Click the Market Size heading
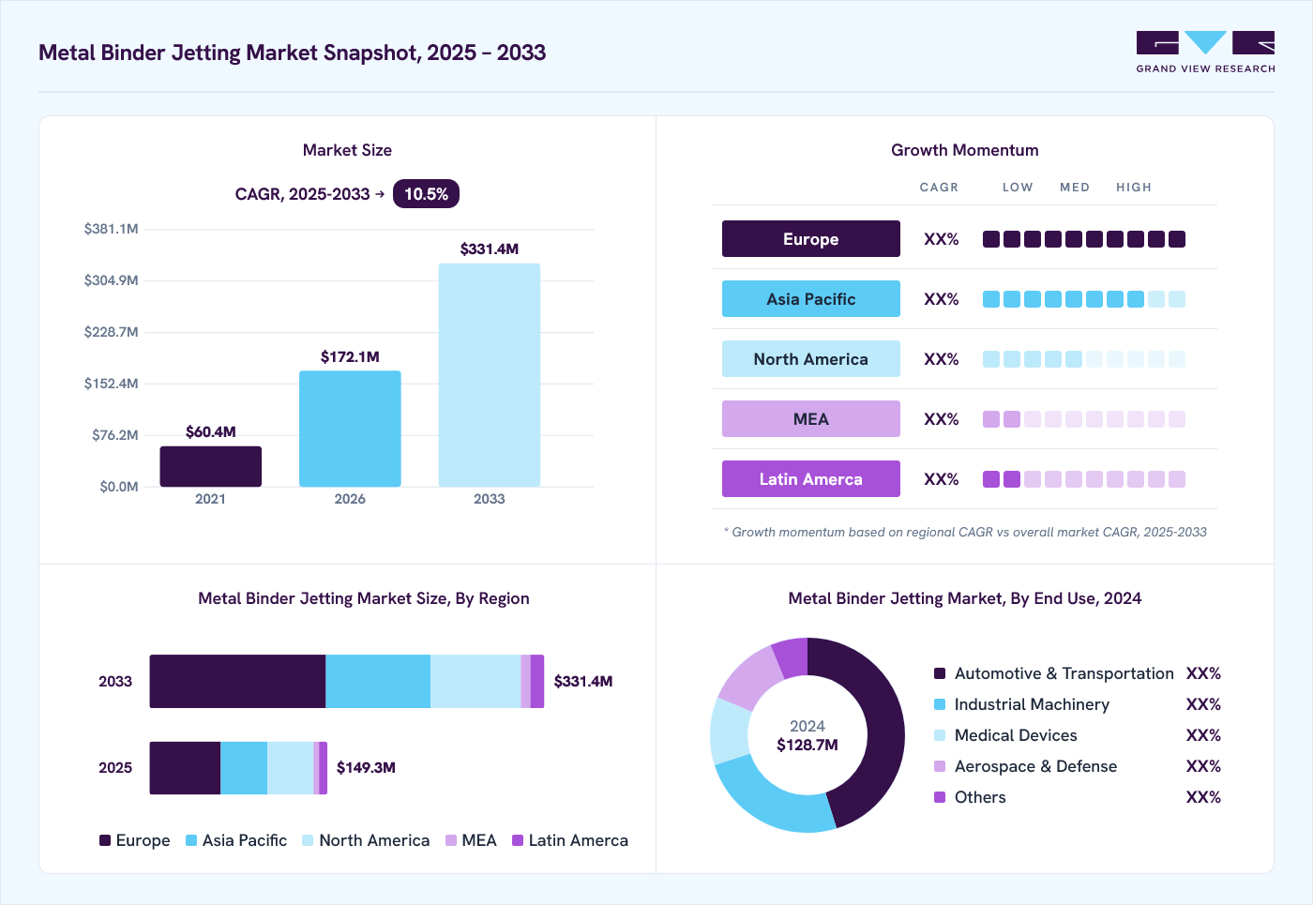The width and height of the screenshot is (1313, 905). point(347,150)
